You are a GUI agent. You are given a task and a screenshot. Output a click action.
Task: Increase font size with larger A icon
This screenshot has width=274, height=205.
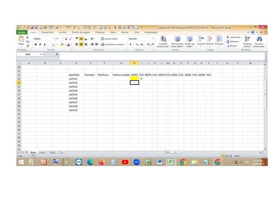tap(66, 39)
